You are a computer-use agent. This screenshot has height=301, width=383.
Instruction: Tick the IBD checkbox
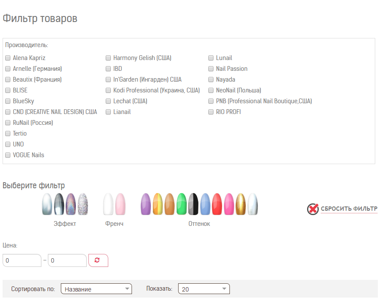point(108,69)
